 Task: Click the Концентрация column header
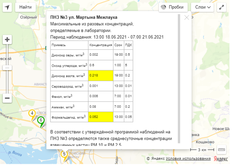click(100, 45)
